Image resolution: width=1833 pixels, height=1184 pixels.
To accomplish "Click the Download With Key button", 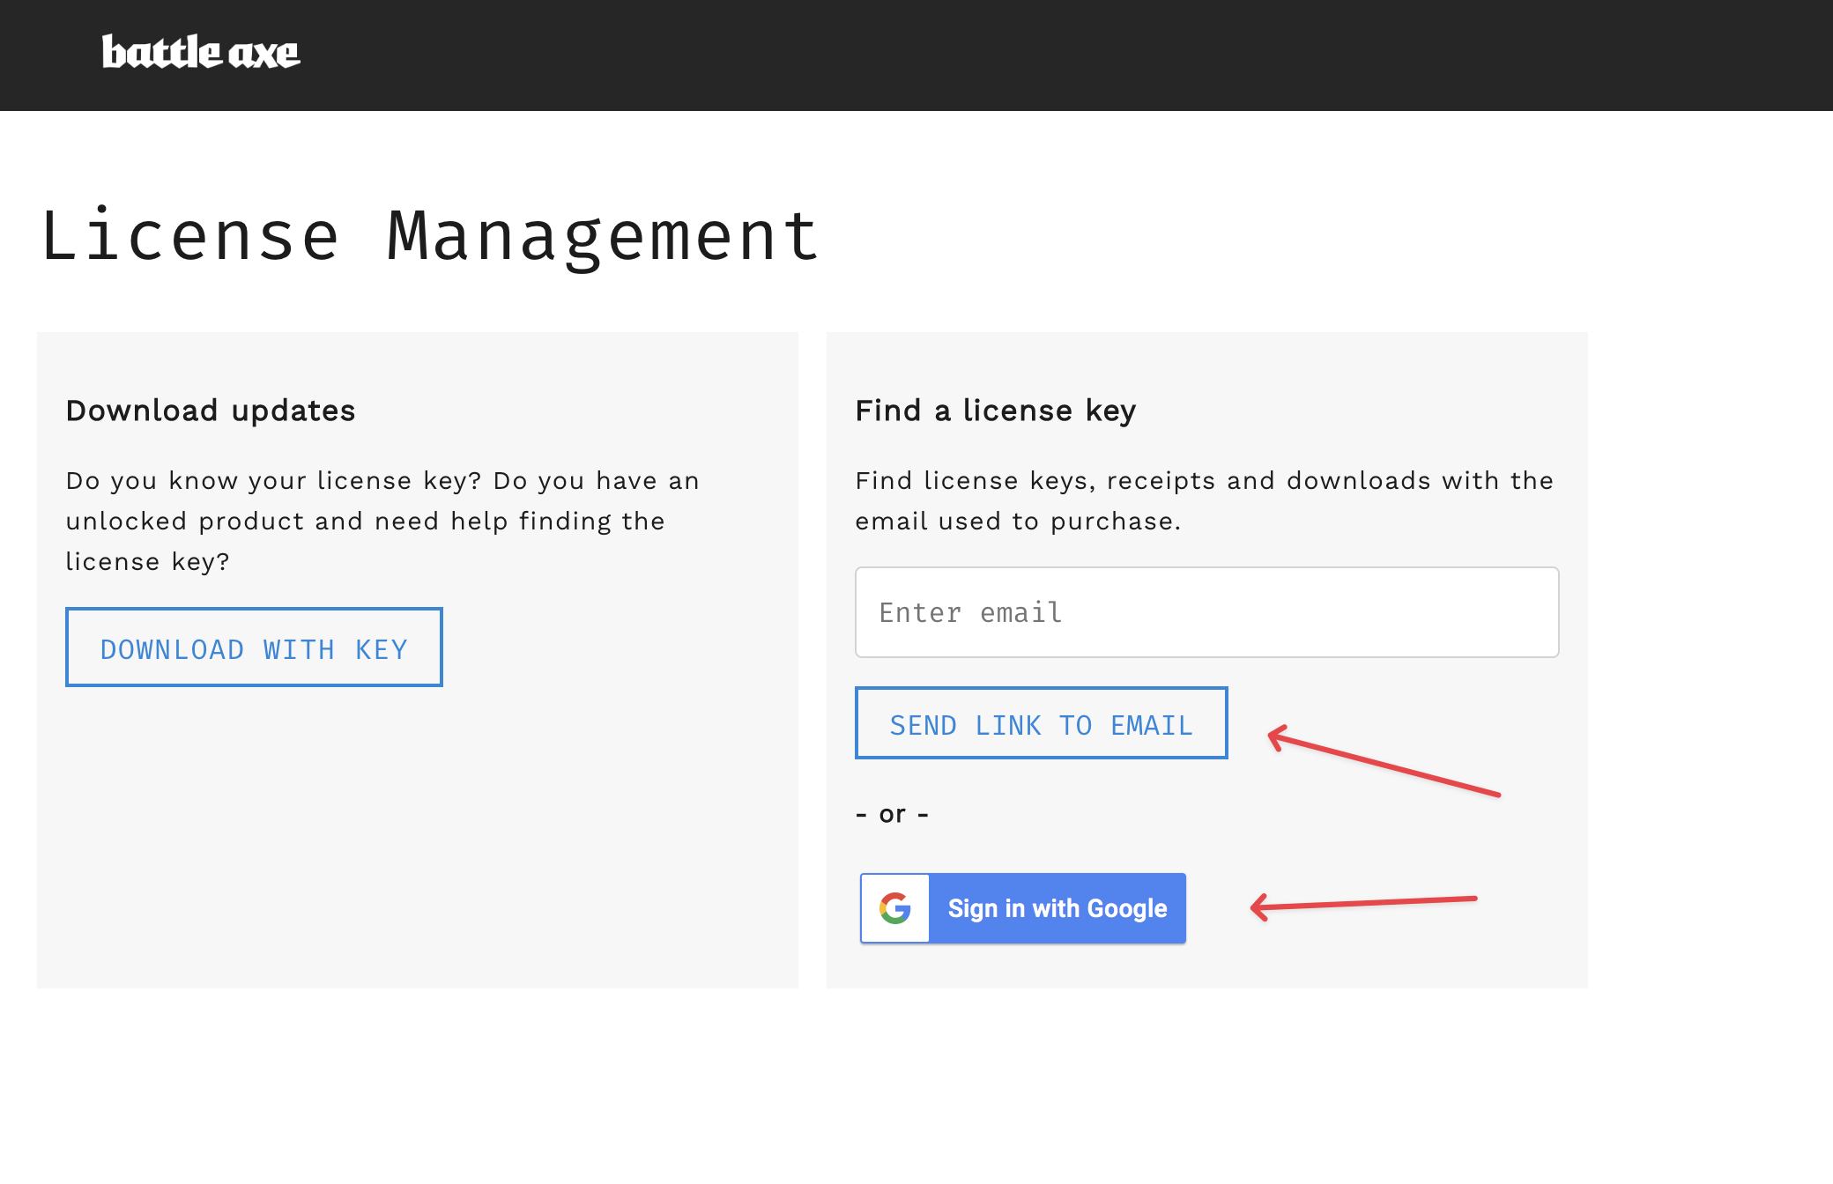I will pos(254,647).
